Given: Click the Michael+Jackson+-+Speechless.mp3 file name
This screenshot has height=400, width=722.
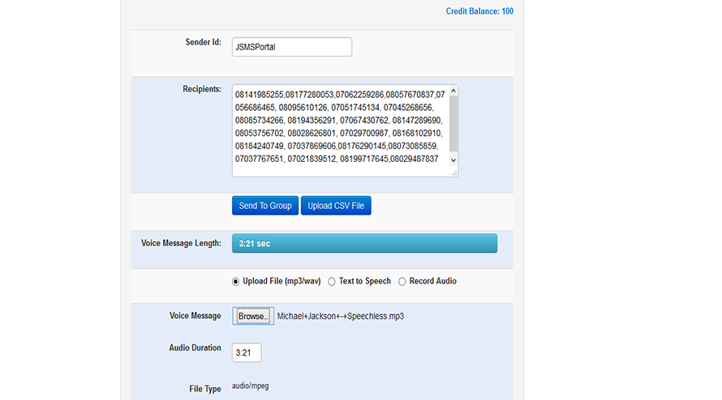Looking at the screenshot, I should point(340,316).
